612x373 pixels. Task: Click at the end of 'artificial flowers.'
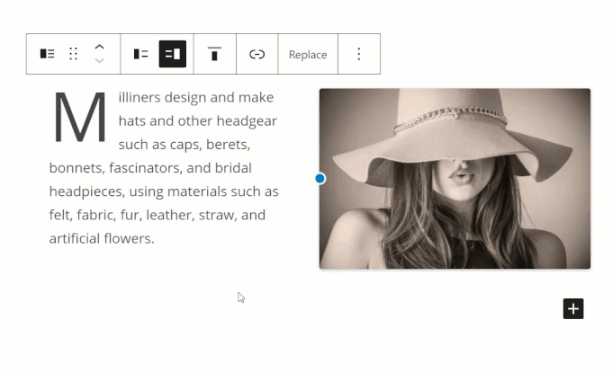tap(155, 238)
